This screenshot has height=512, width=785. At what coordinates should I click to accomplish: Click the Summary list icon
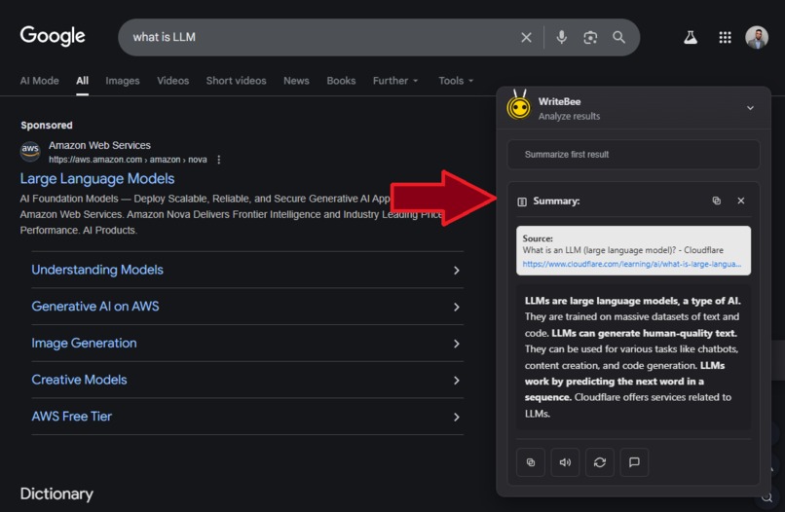tap(522, 201)
